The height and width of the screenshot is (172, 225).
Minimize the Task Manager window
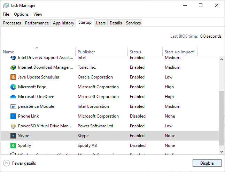click(x=185, y=6)
